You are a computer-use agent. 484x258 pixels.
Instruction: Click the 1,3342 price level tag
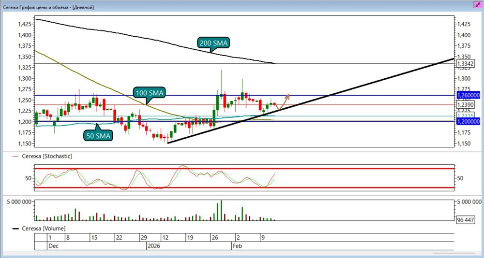tap(466, 63)
